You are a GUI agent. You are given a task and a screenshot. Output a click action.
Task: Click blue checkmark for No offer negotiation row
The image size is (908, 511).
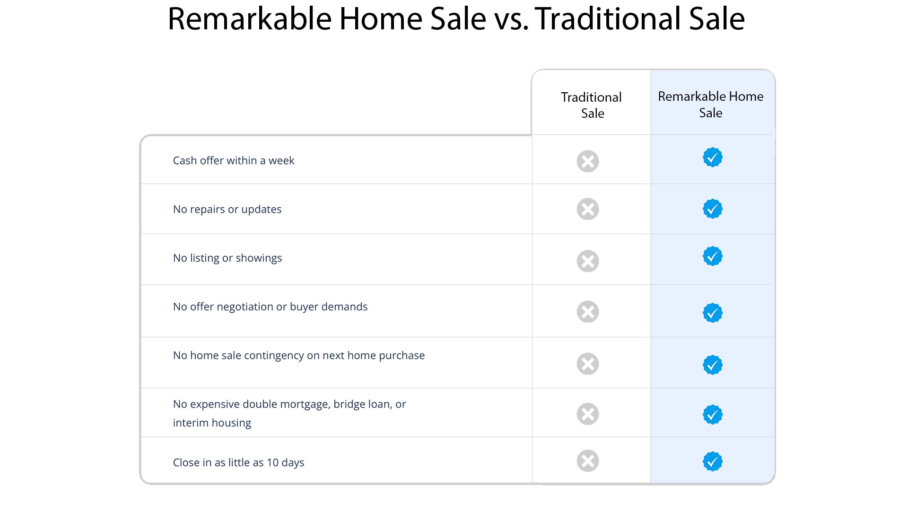coord(712,313)
